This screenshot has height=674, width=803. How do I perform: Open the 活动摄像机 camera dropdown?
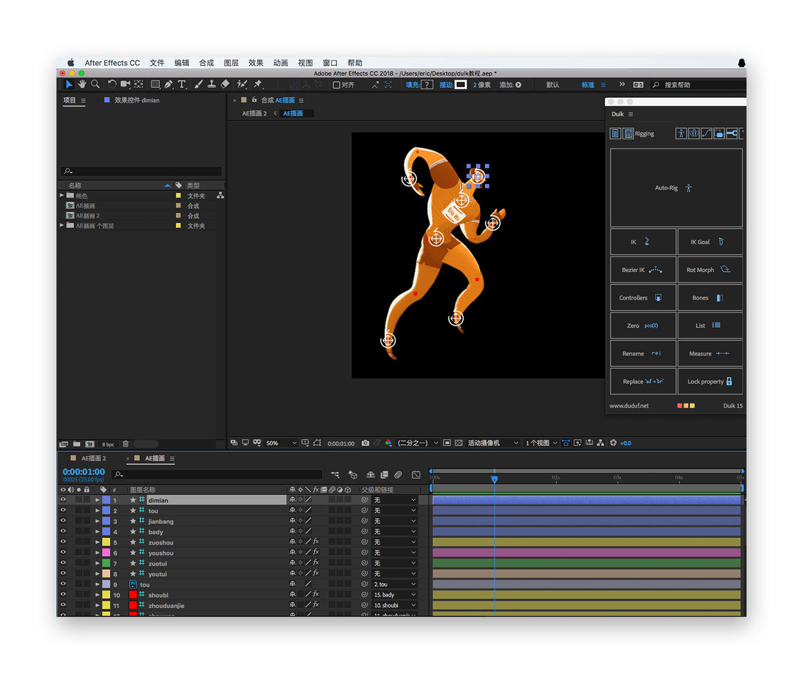[493, 443]
